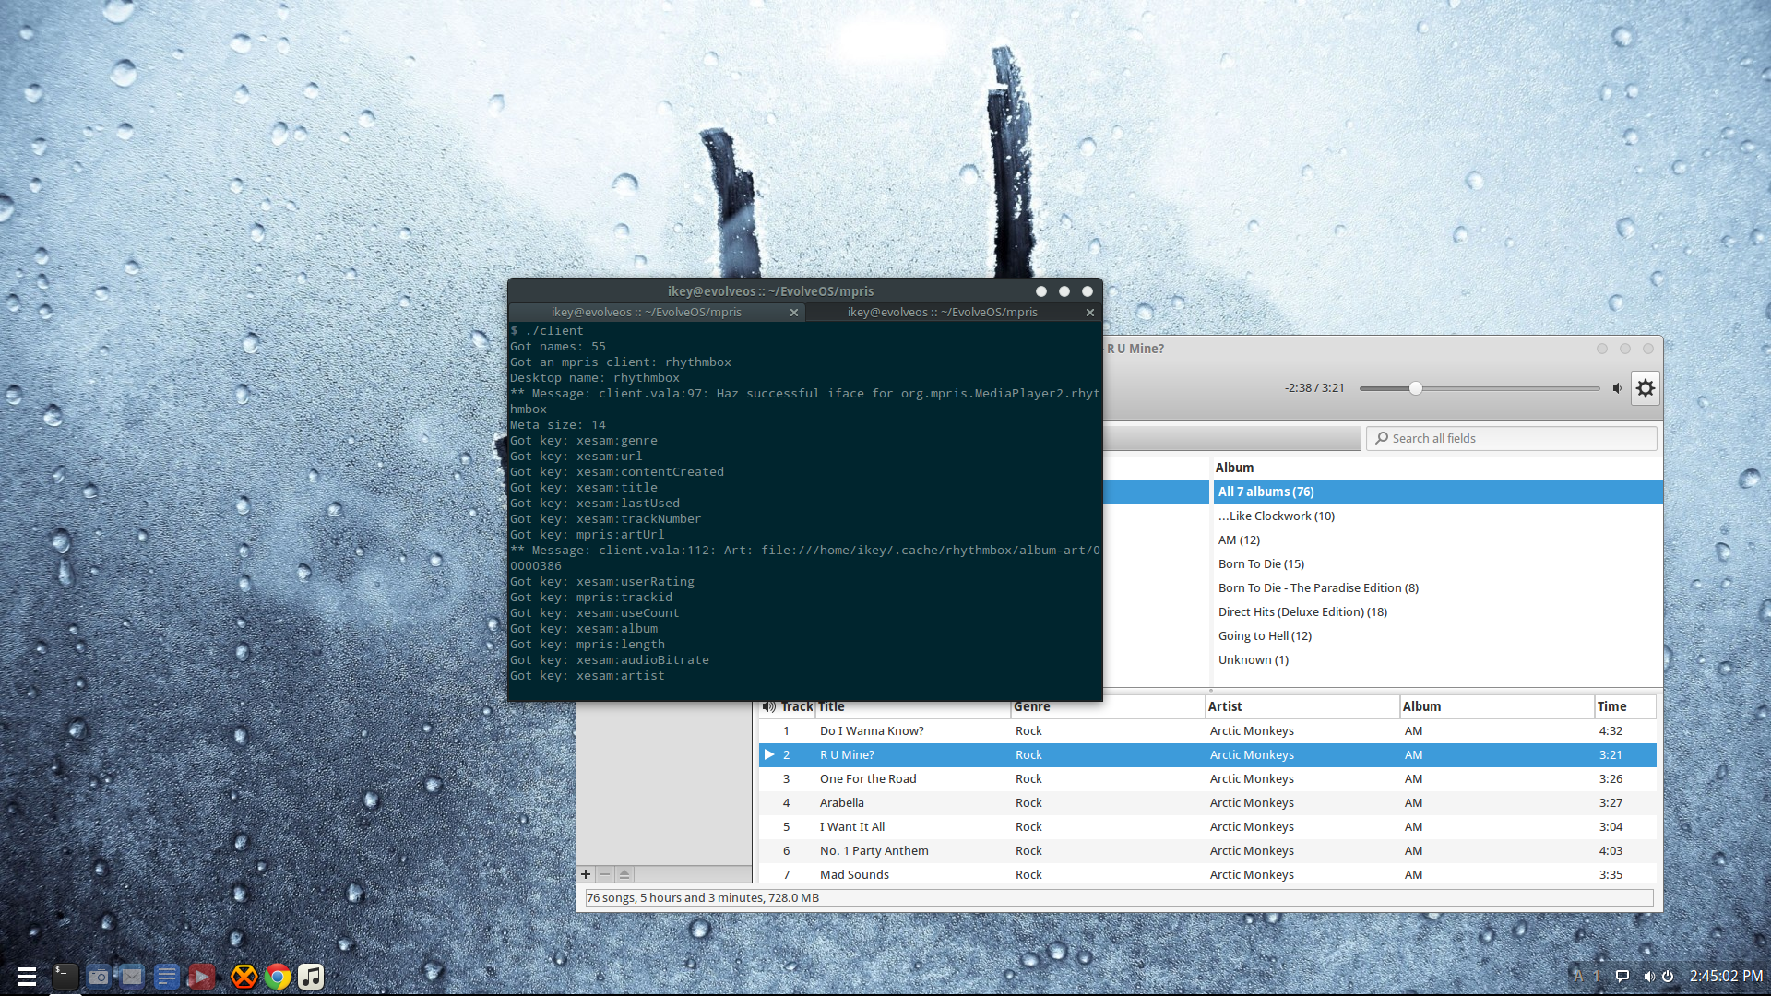
Task: Open the notifications speech-bubble tray icon
Action: (1622, 976)
